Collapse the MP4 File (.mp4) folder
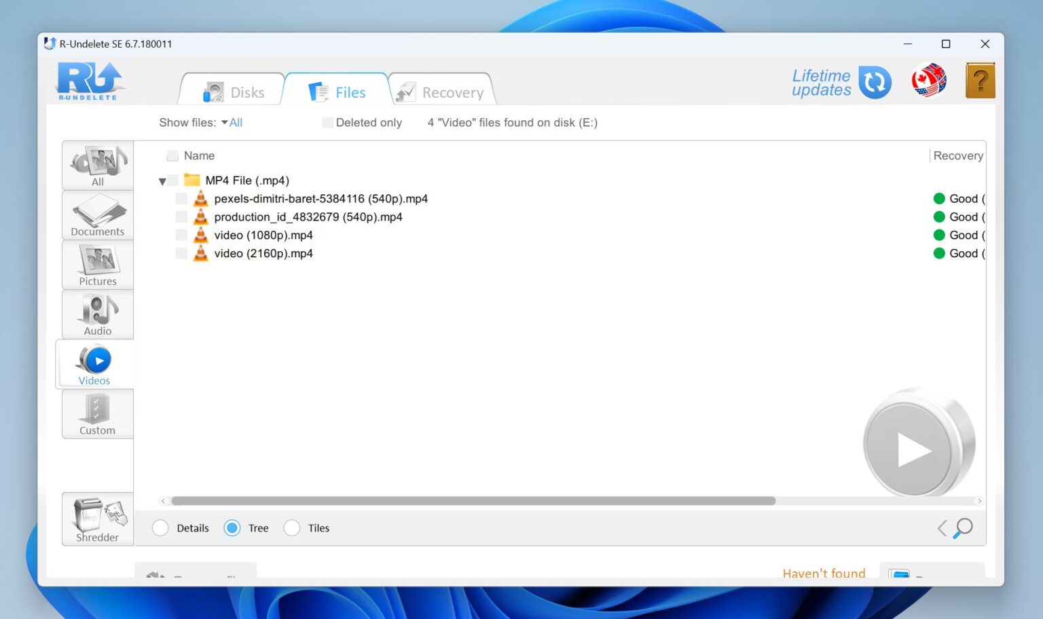Screen dimensions: 1043x619 [x=162, y=181]
